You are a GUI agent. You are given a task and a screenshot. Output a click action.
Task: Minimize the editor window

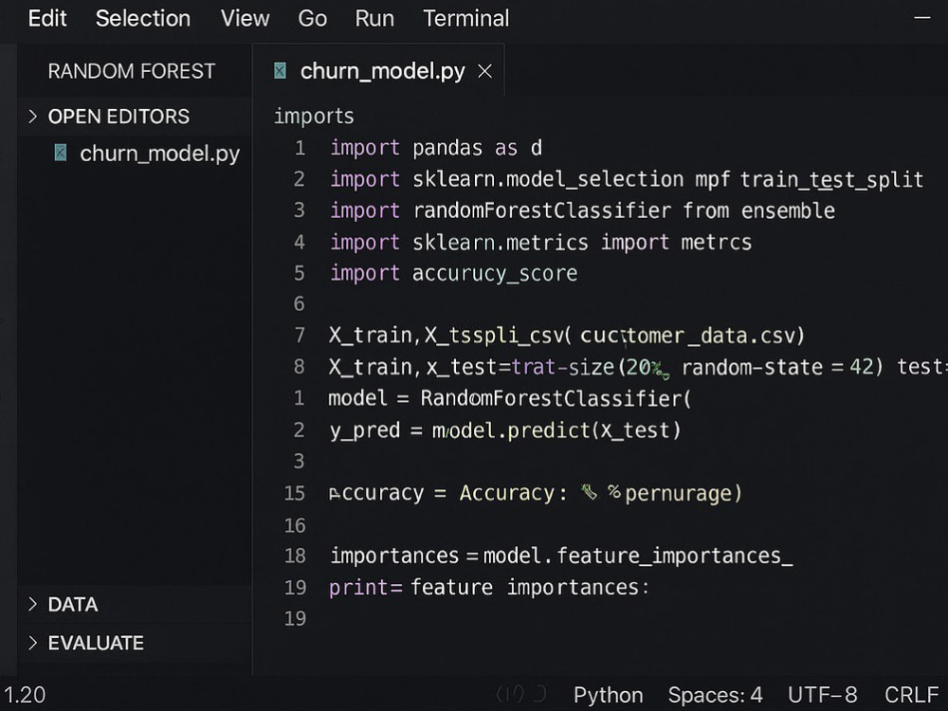click(x=922, y=17)
